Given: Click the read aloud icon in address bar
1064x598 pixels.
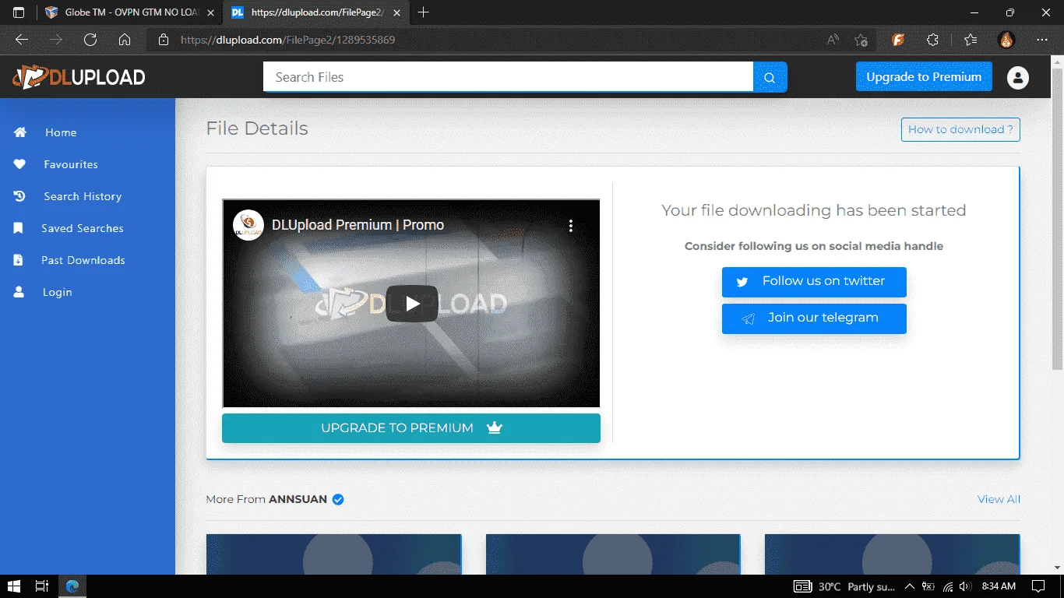Looking at the screenshot, I should pos(833,40).
